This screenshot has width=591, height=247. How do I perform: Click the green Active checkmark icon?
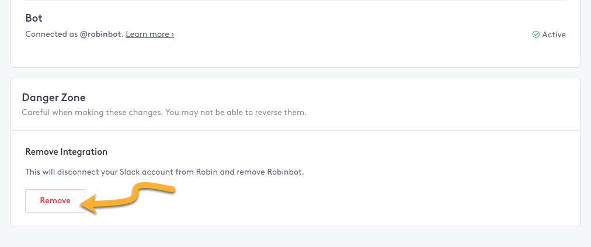536,34
